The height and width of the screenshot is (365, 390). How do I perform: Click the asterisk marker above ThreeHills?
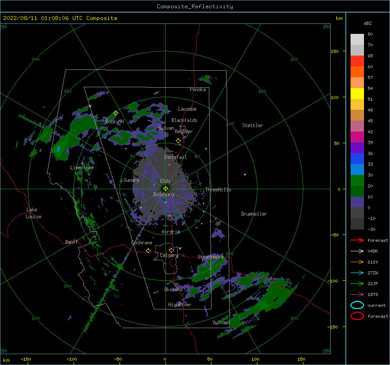206,149
